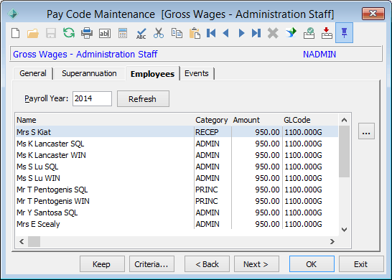The width and height of the screenshot is (392, 280).
Task: Click the < Back button
Action: (207, 264)
